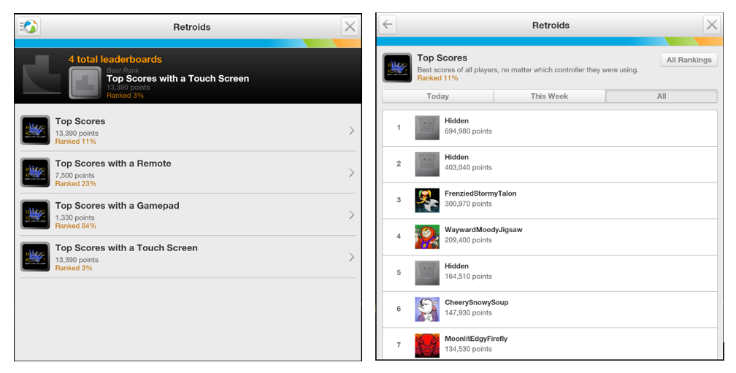Open the GameCircle menu icon
Image resolution: width=736 pixels, height=373 pixels.
(x=28, y=26)
